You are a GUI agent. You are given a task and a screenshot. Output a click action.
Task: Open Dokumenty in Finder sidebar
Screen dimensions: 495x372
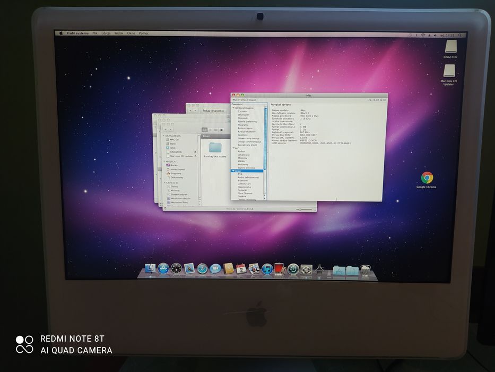point(175,177)
